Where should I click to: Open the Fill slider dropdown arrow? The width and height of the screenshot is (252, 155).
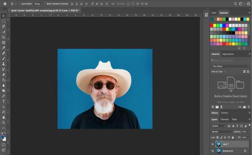coord(249,137)
